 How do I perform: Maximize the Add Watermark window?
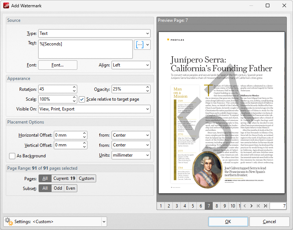tap(268, 5)
